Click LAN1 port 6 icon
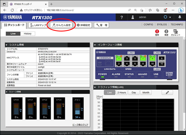Viewport: 186px width, 135px height. pos(135,64)
